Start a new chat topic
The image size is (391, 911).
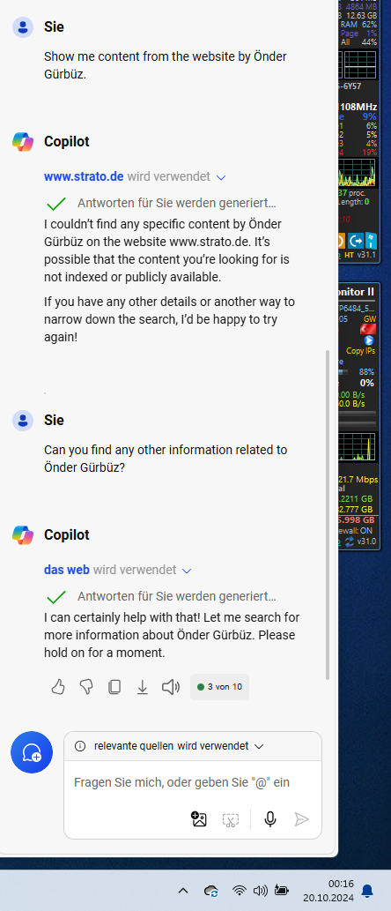pyautogui.click(x=32, y=752)
